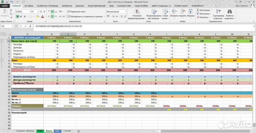The height and width of the screenshot is (133, 256).
Task: Toggle align left
Action: 49,16
